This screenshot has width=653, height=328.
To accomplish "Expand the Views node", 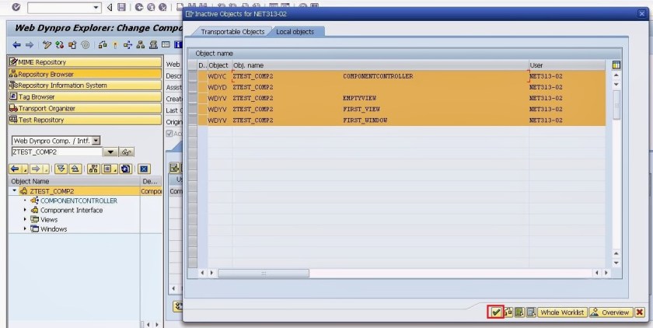I will coord(25,219).
